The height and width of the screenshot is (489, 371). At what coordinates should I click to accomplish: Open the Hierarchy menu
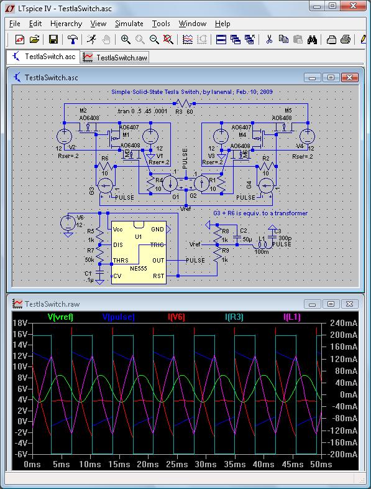[66, 24]
